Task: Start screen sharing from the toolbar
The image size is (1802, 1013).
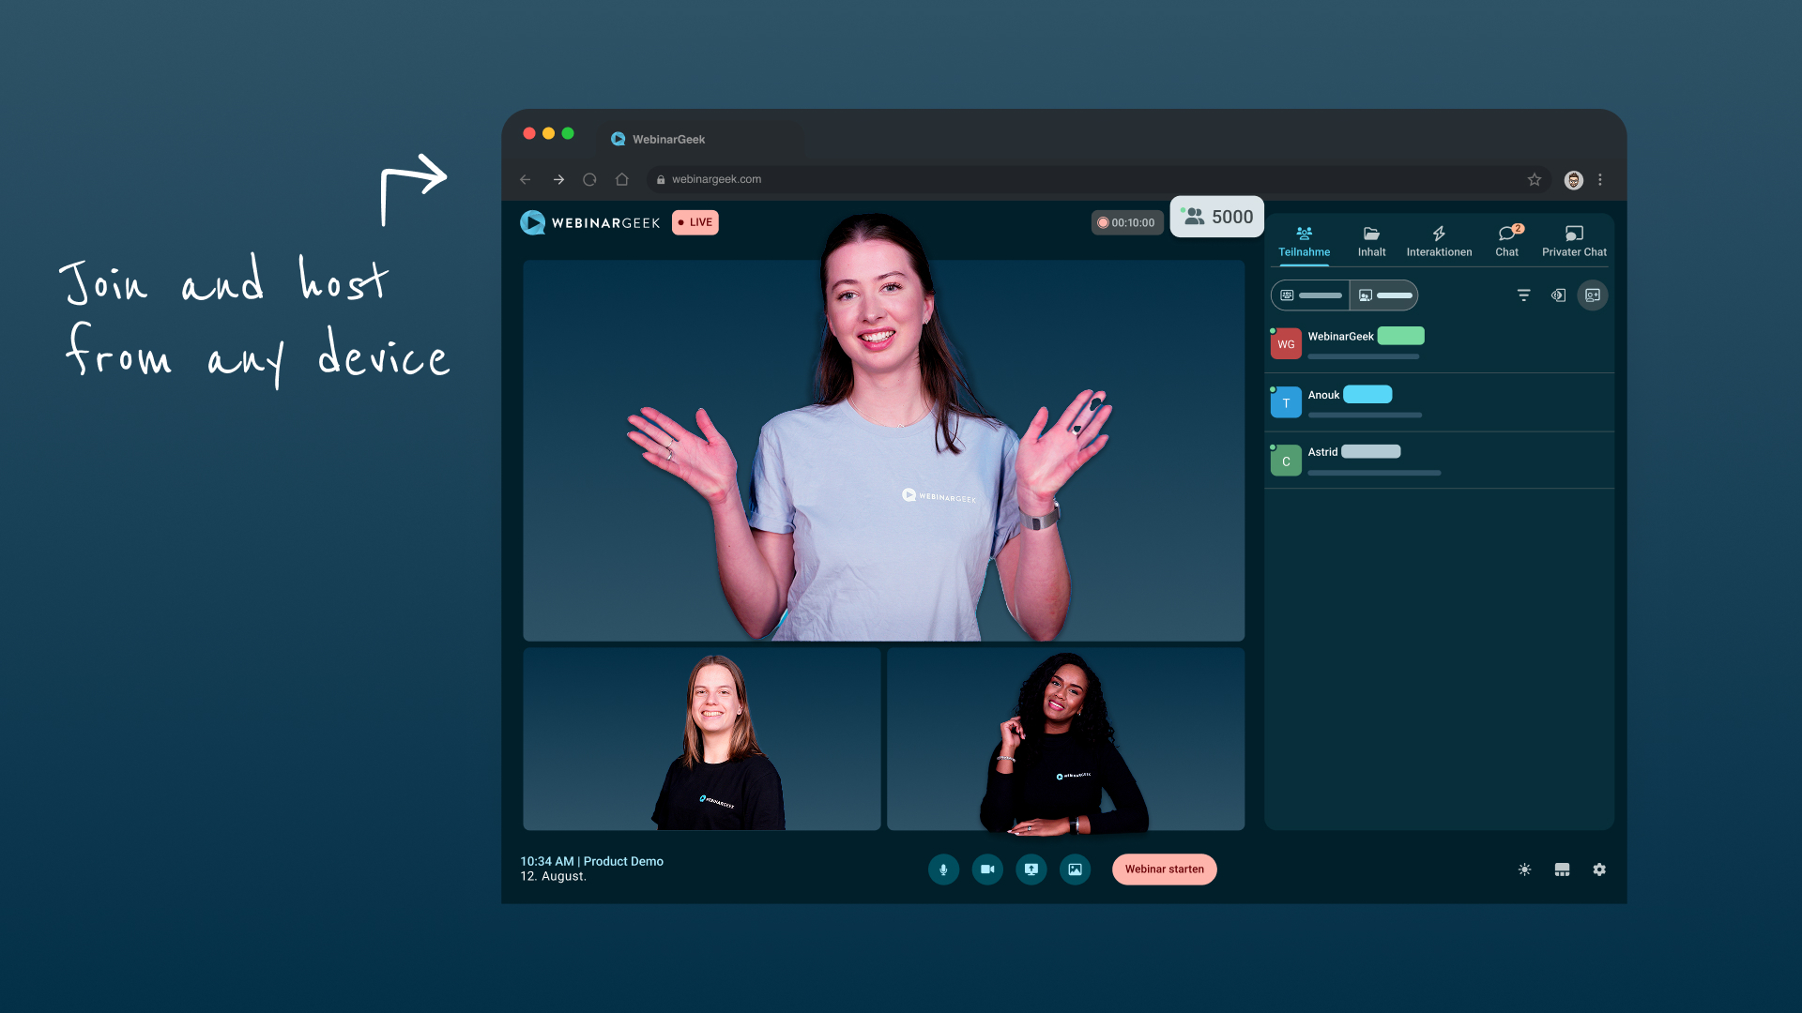Action: 1031,869
